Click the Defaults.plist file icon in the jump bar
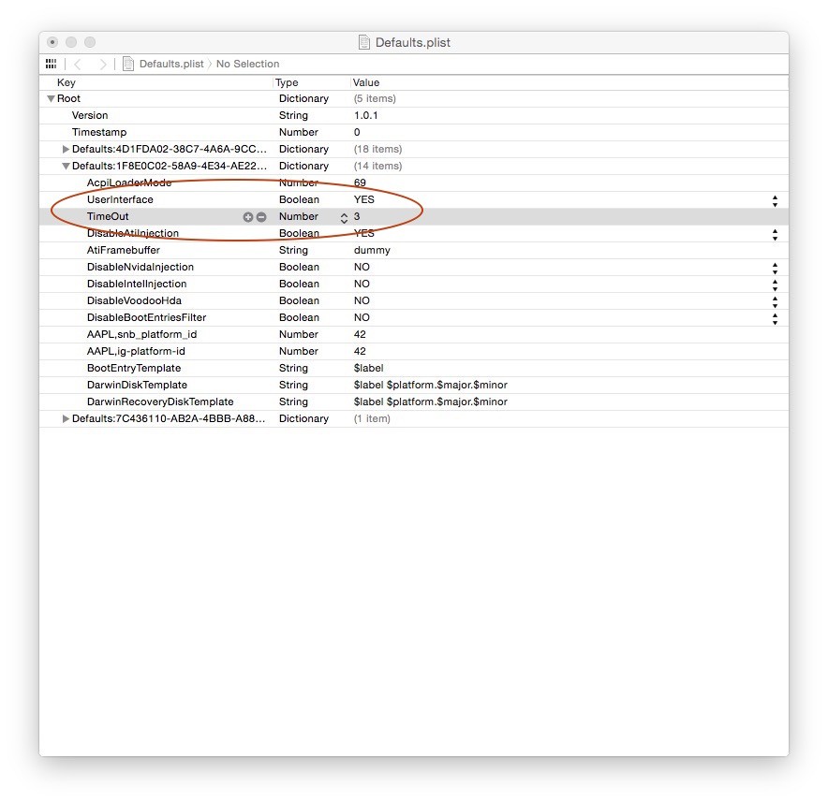Screen dimensions: 828x803 [128, 64]
